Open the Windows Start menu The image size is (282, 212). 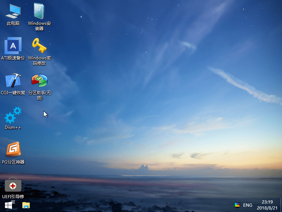click(8, 205)
